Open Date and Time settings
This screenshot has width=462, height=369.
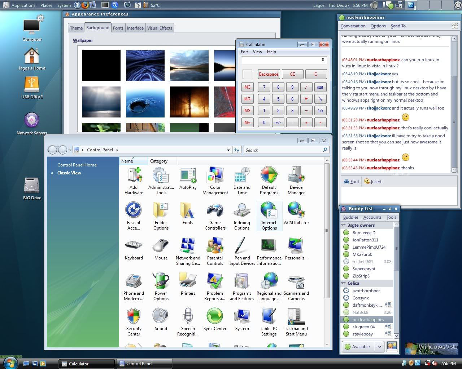click(242, 181)
